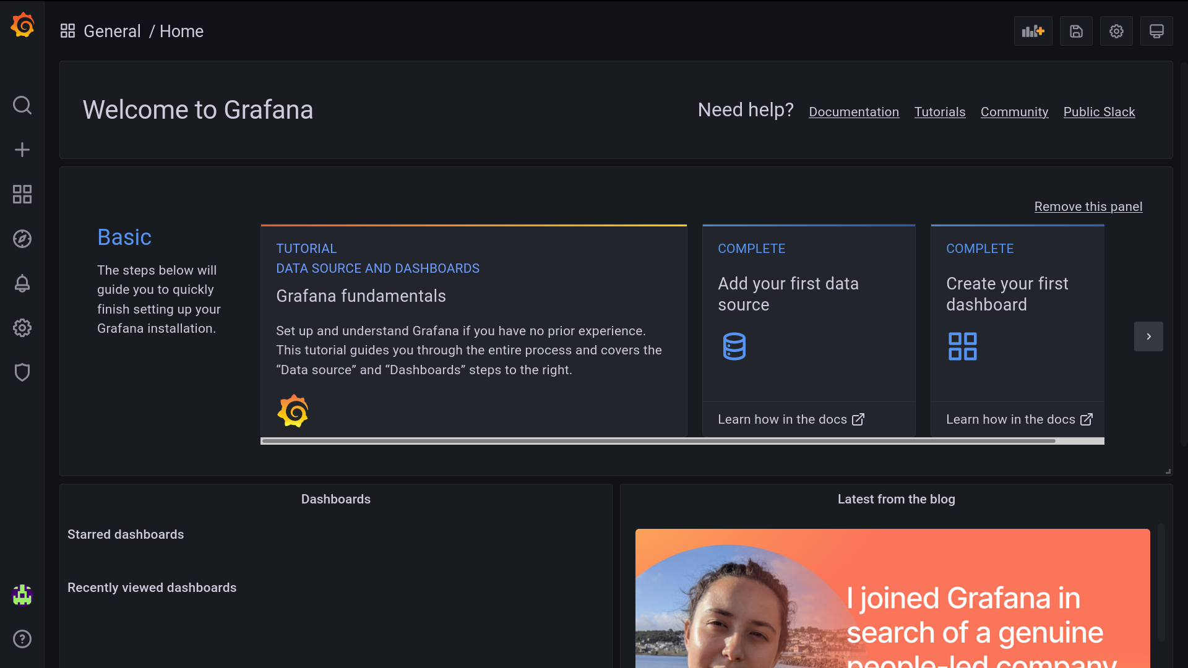Open the Explore compass icon

(x=22, y=239)
